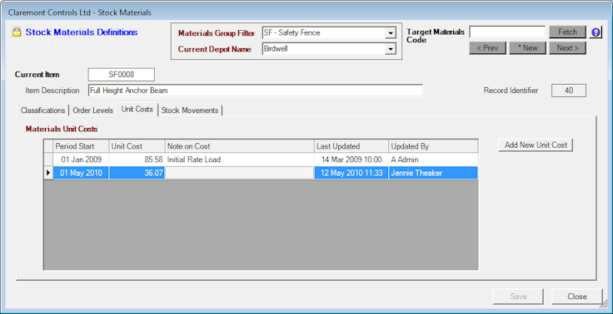Click the Fetch button
This screenshot has width=613, height=314.
[x=568, y=32]
